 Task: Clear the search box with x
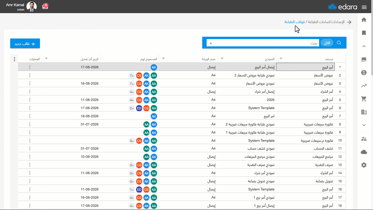pyautogui.click(x=211, y=43)
